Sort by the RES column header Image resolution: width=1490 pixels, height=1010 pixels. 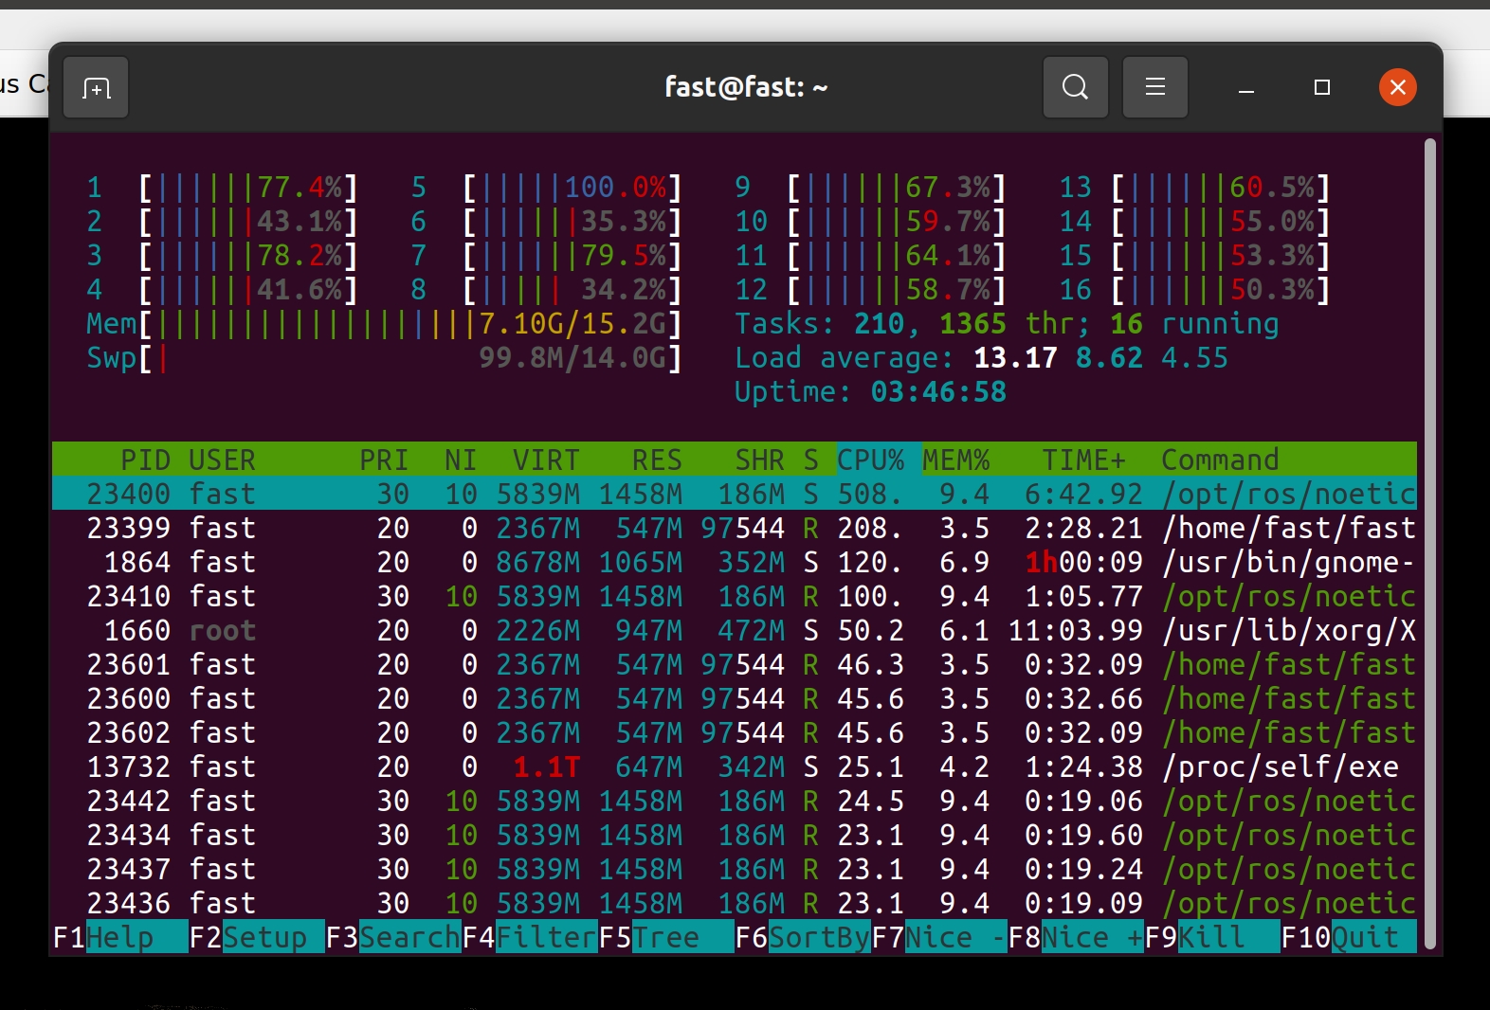657,460
